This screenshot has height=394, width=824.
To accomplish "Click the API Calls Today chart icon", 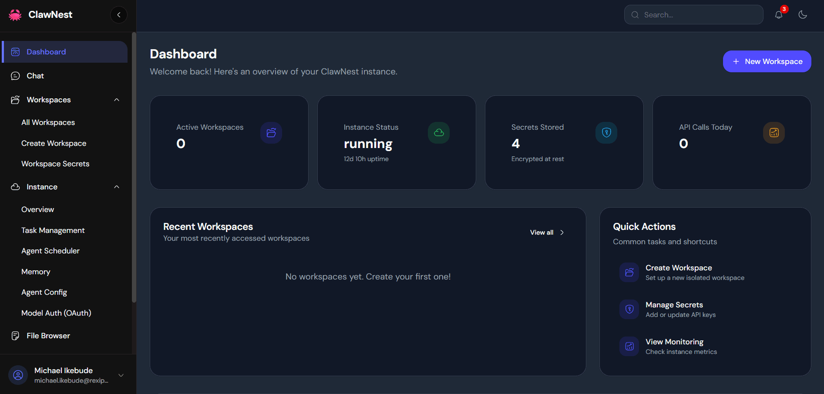I will (x=774, y=133).
